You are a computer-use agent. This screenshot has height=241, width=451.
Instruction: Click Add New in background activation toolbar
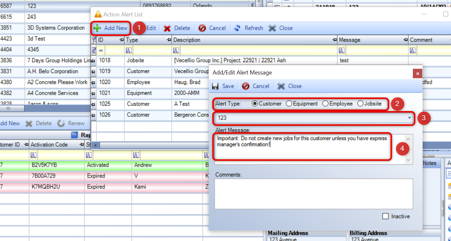pos(9,123)
